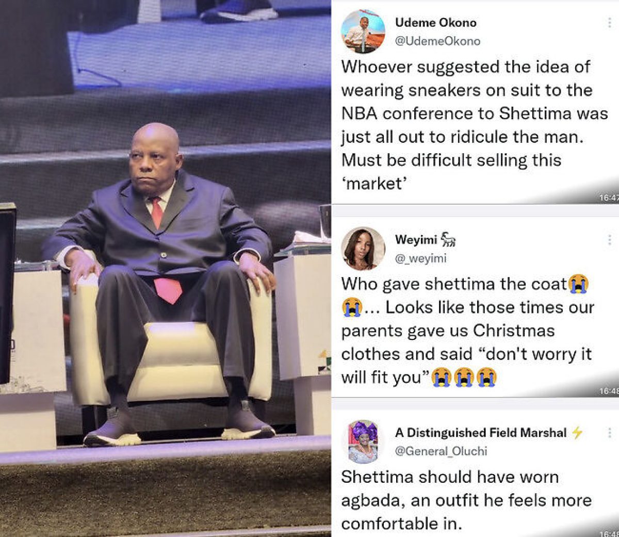
Task: Click A Distinguished Field Marshal display name
Action: pyautogui.click(x=481, y=433)
